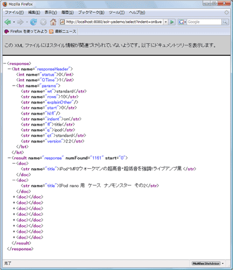The height and width of the screenshot is (270, 233).
Task: Open the ブックマーク(B) menu
Action: pos(91,12)
